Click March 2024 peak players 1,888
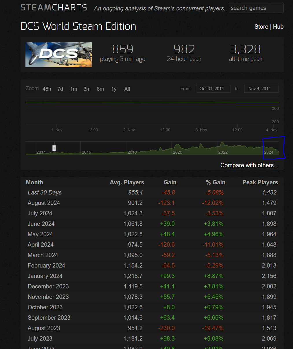This screenshot has width=293, height=349. tap(269, 255)
